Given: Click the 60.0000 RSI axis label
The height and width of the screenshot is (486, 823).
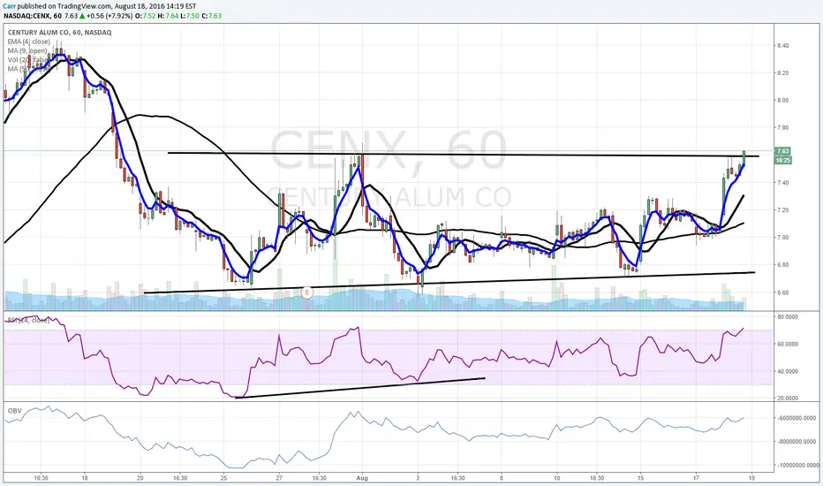Looking at the screenshot, I should (x=788, y=344).
